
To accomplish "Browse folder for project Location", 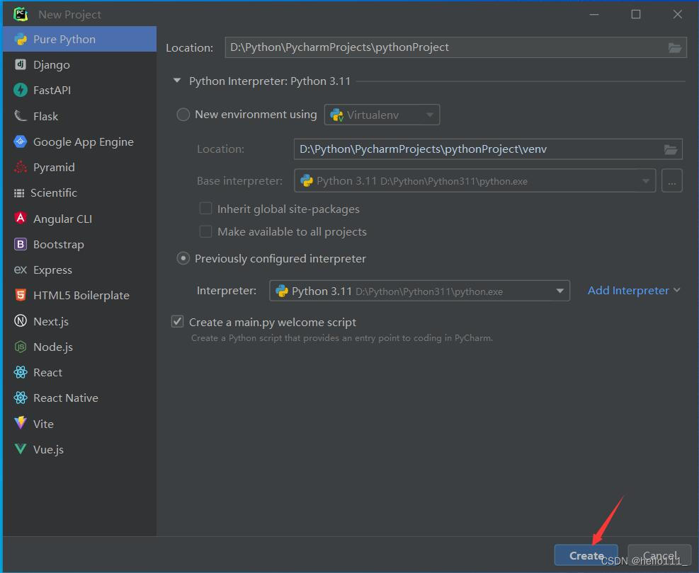I will 674,47.
